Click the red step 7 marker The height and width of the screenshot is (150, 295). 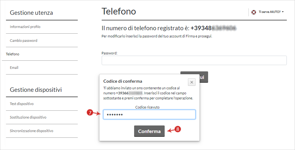click(x=90, y=113)
